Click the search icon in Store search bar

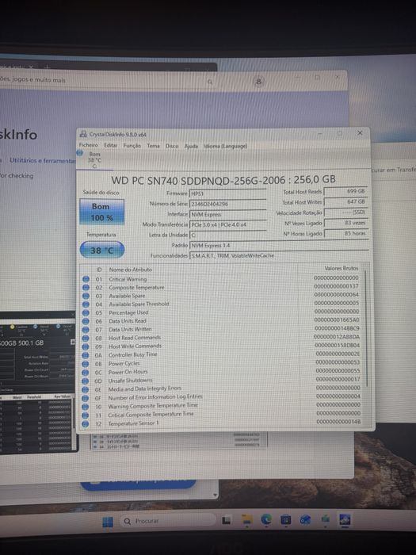tap(210, 82)
